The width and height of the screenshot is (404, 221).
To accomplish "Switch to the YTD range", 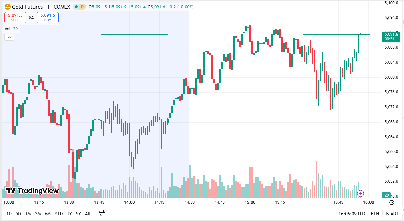I will (59, 214).
